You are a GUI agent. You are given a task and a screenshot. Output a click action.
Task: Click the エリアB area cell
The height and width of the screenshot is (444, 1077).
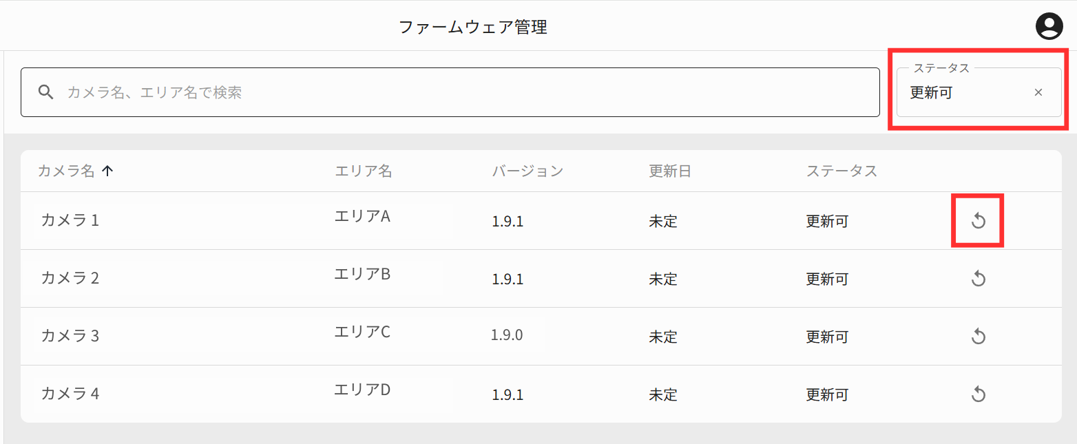(x=362, y=274)
